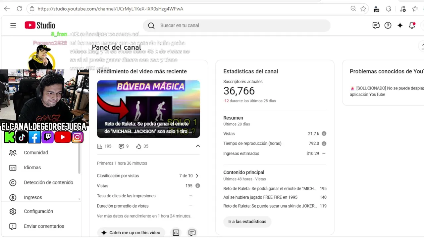Screen dimensions: 424x238
Task: Click the site info lock icon
Action: [x=32, y=9]
